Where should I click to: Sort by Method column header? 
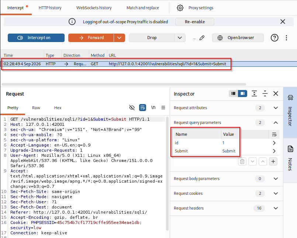pyautogui.click(x=97, y=55)
